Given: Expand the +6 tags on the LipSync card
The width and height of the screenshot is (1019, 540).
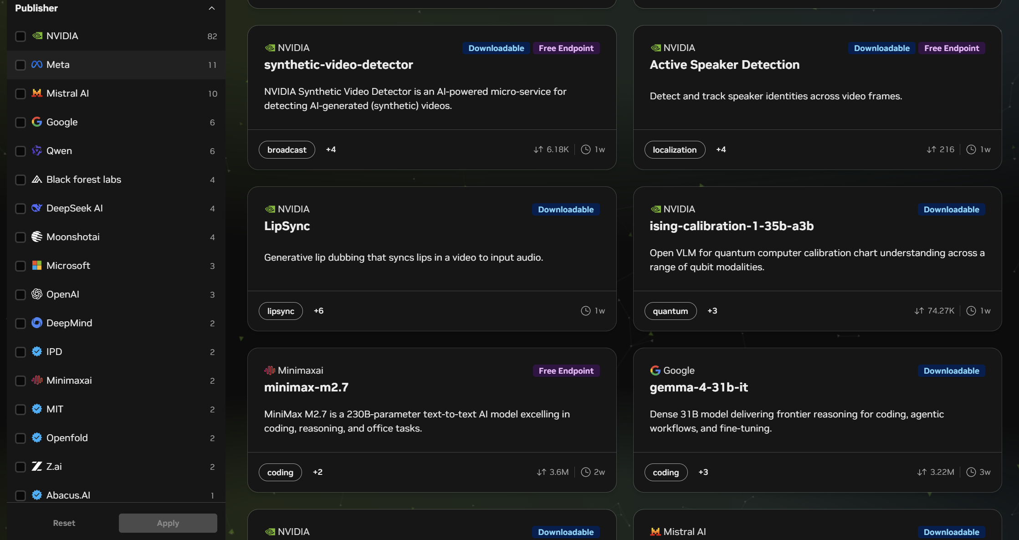Looking at the screenshot, I should (318, 310).
